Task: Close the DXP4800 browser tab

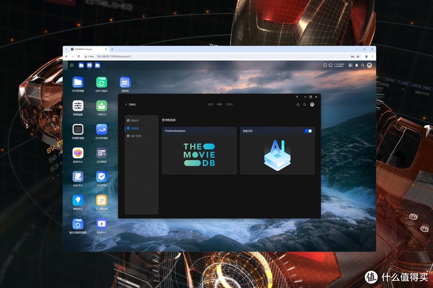Action: pos(106,49)
